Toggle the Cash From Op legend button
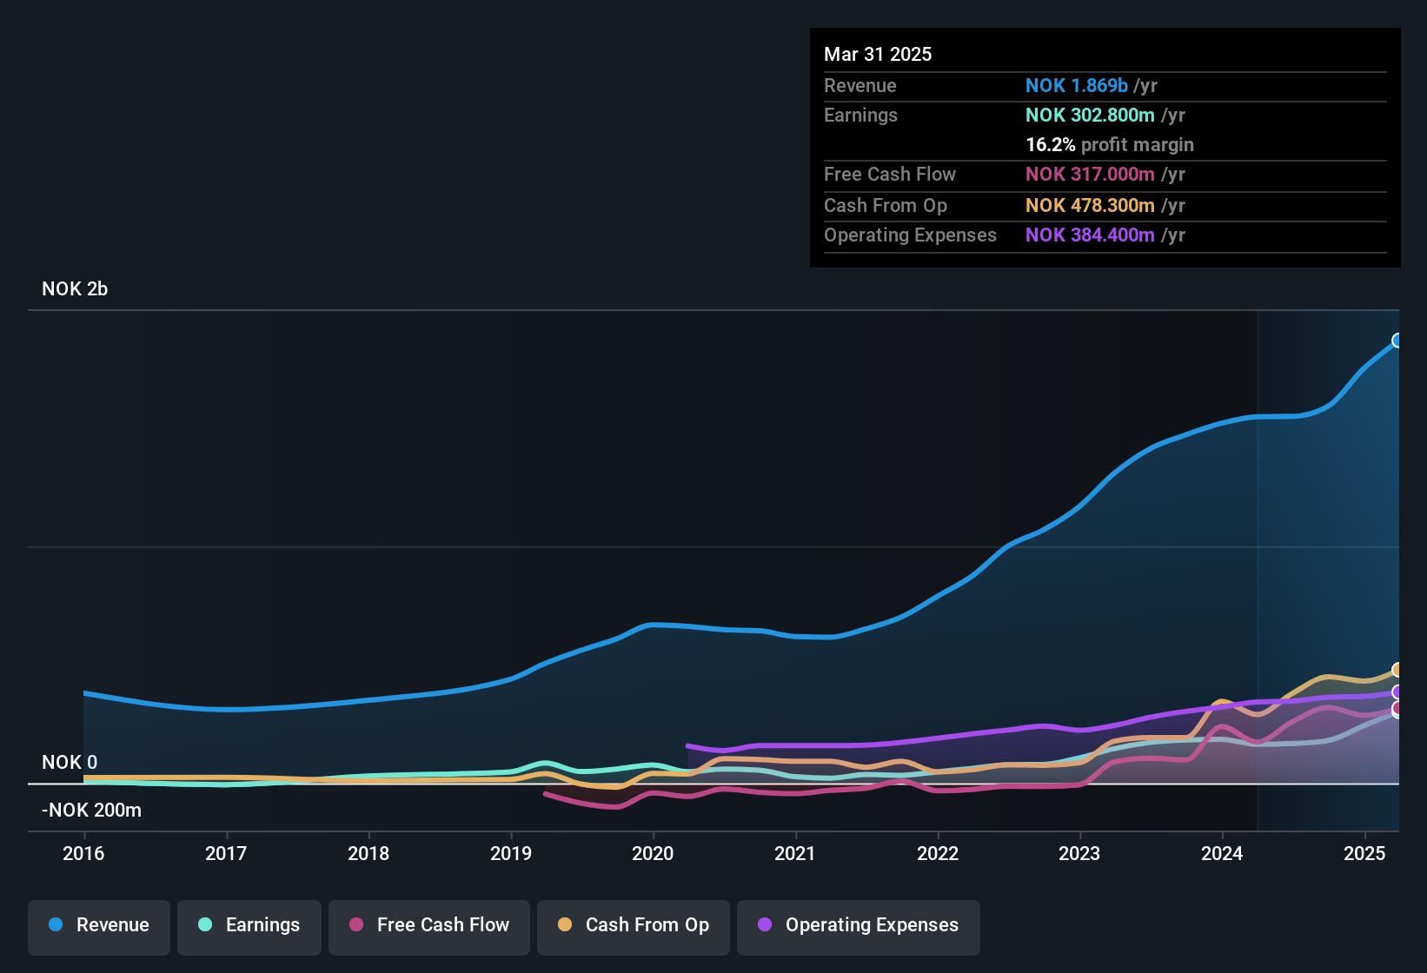This screenshot has width=1427, height=973. 634,927
